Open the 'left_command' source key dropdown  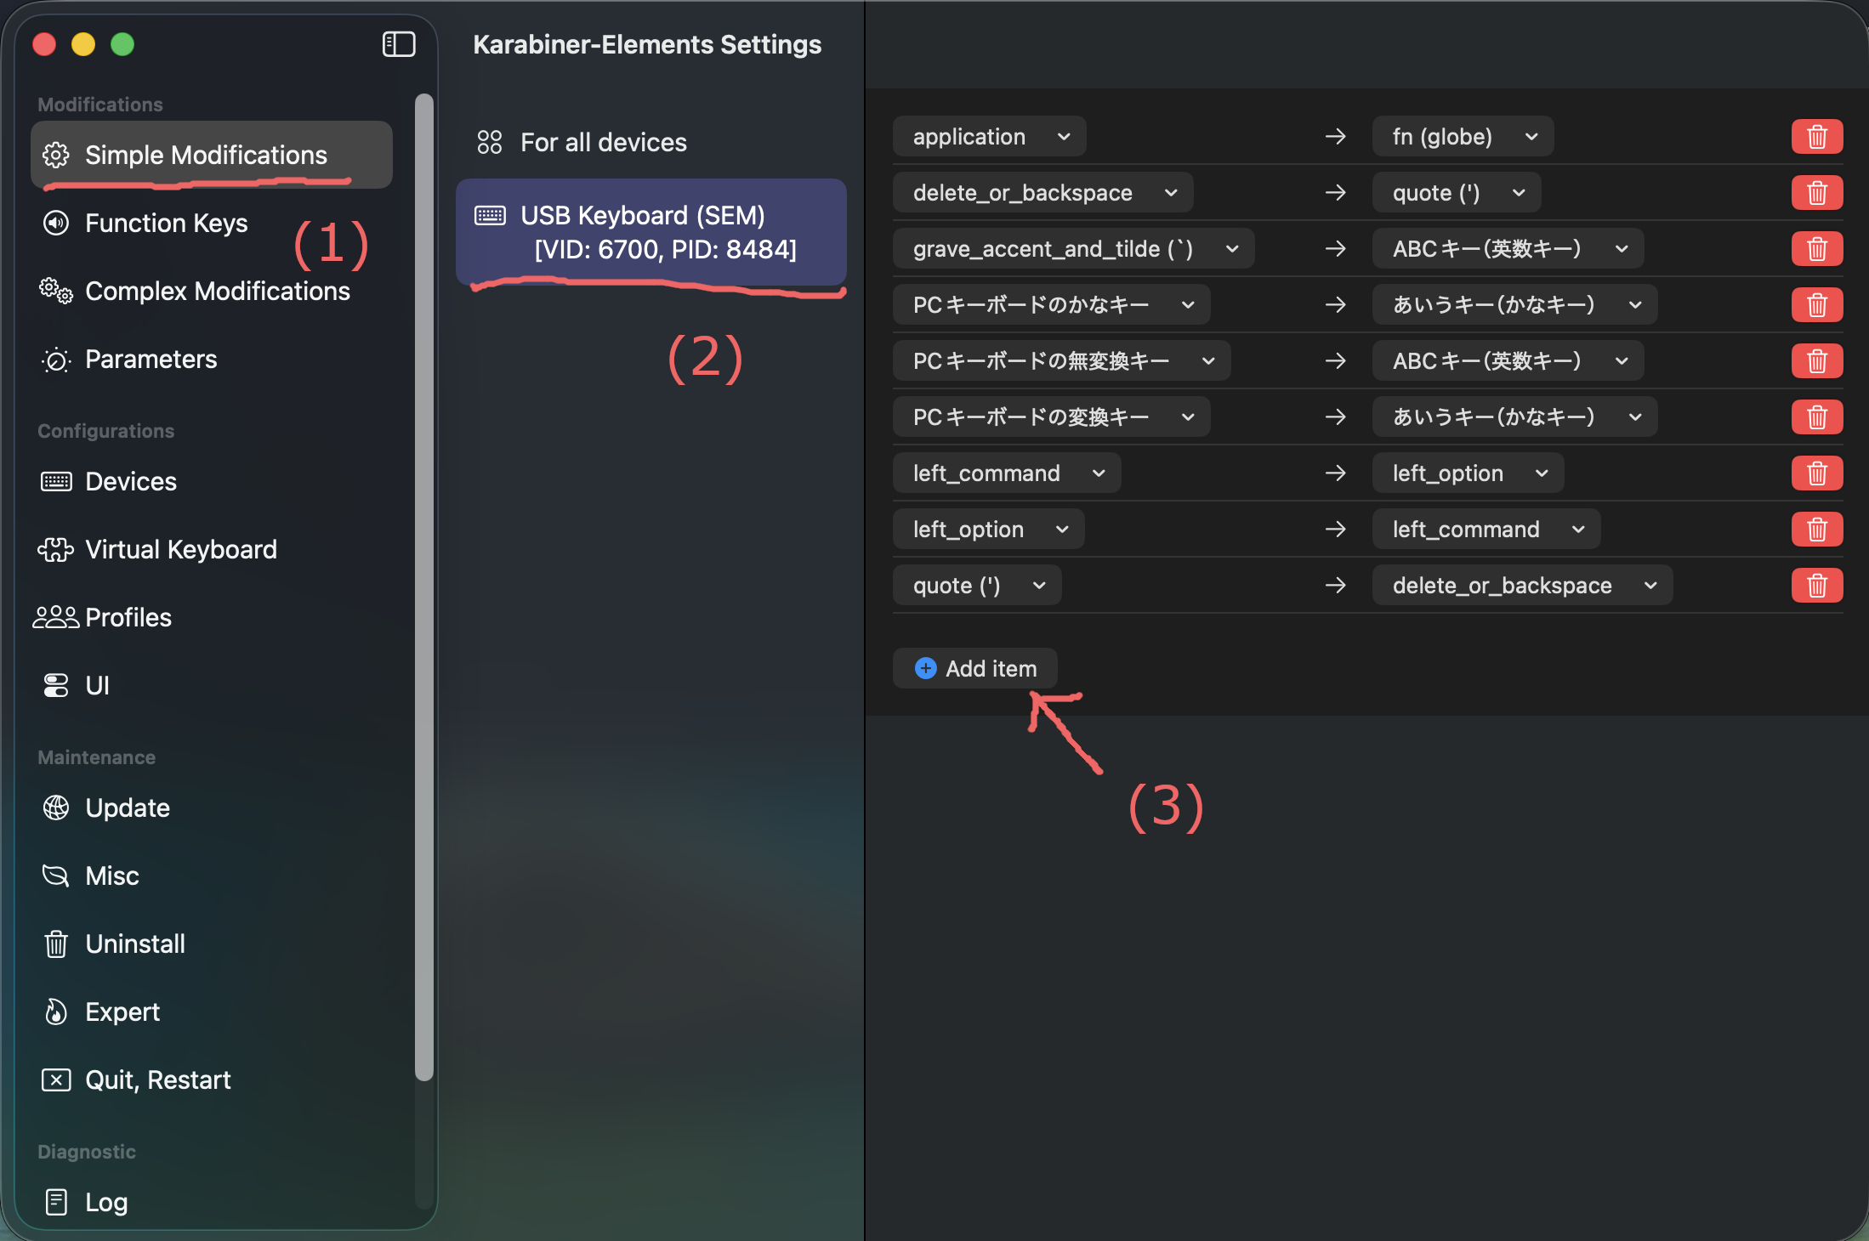pyautogui.click(x=1007, y=473)
